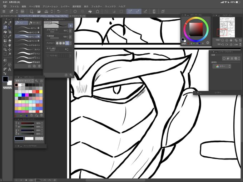Select the Gradient tool
The image size is (243, 182).
pos(5,41)
